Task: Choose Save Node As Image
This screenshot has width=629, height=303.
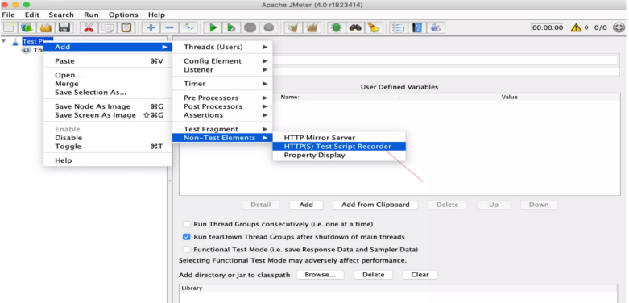Action: pyautogui.click(x=108, y=106)
